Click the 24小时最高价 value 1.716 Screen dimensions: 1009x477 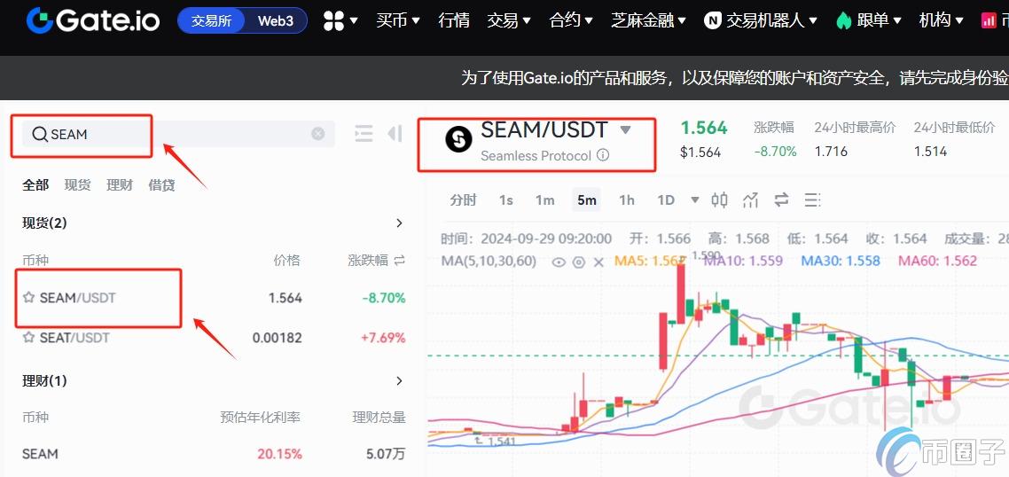point(831,152)
